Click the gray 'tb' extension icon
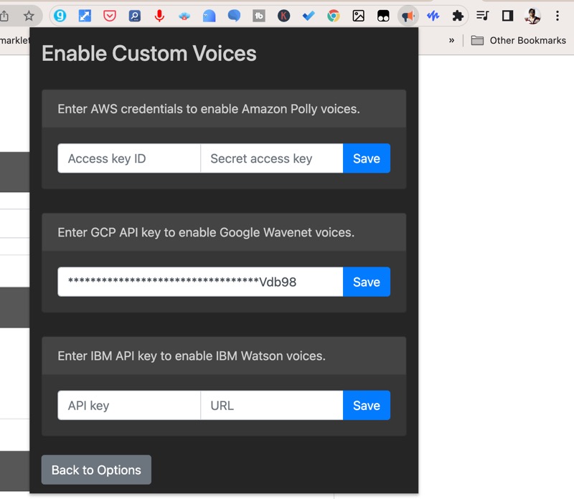Viewport: 574px width, 499px height. click(259, 16)
